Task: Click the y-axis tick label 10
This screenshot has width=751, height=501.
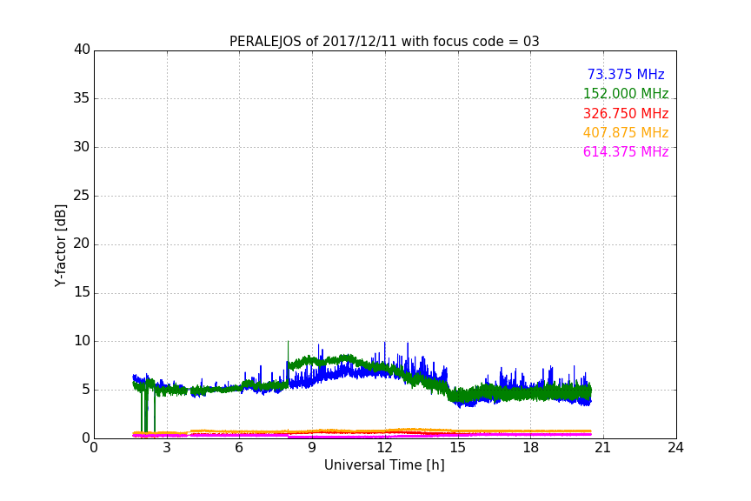Action: (82, 341)
